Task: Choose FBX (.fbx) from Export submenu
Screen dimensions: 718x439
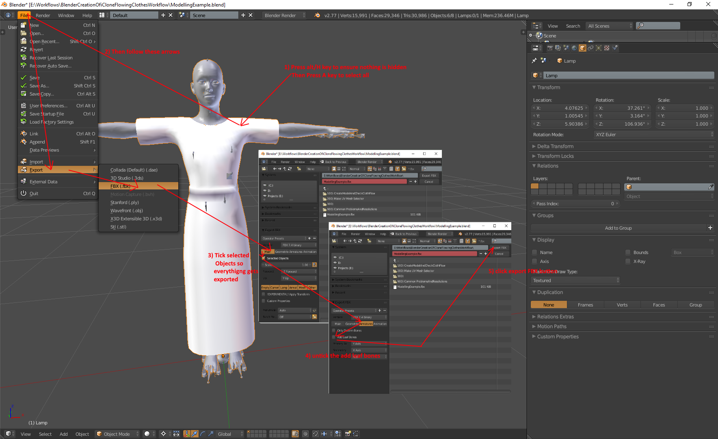Action: pos(138,186)
